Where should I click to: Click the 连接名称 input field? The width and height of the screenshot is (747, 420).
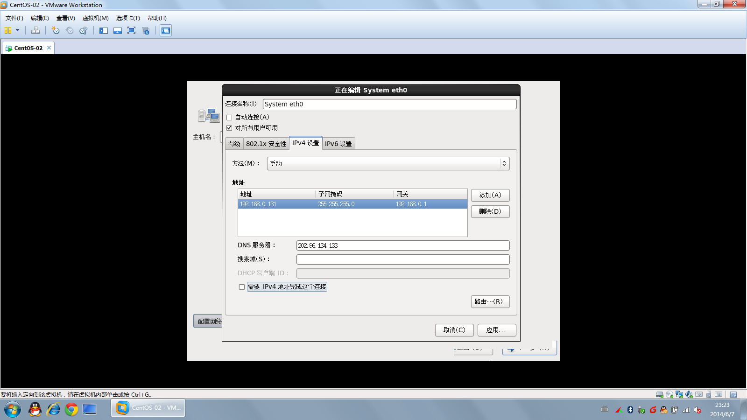pos(390,104)
